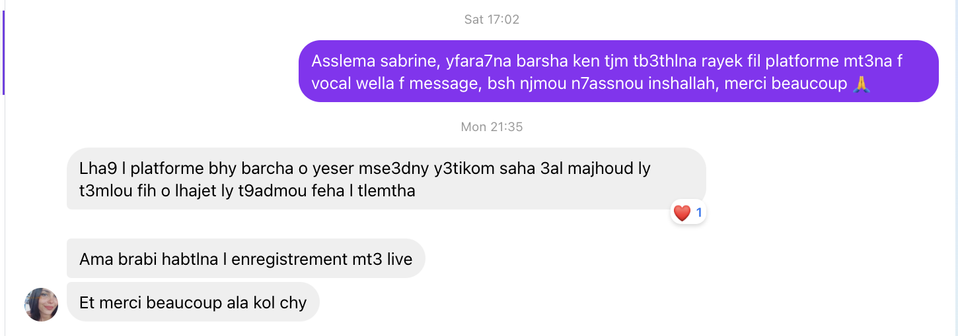Viewport: 958px width, 336px height.
Task: Click the word "vocal" in the purple message
Action: (331, 84)
